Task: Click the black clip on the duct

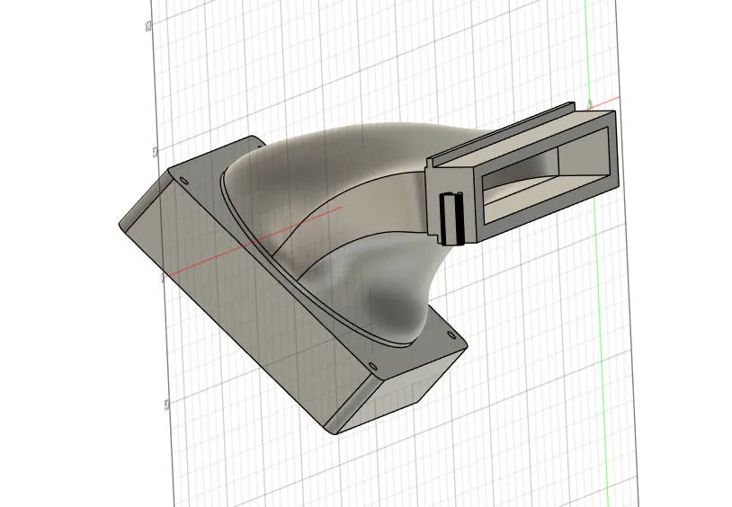Action: 452,218
